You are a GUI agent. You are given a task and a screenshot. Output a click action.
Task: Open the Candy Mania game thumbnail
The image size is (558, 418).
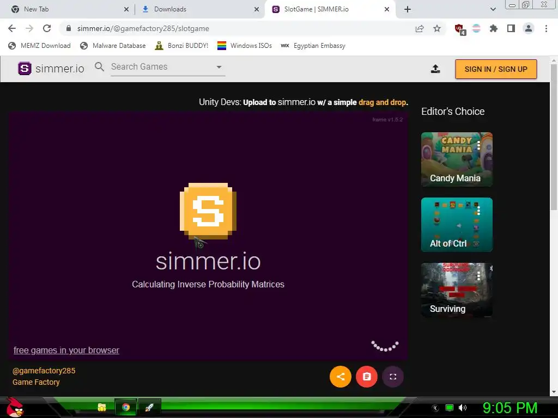pyautogui.click(x=457, y=159)
